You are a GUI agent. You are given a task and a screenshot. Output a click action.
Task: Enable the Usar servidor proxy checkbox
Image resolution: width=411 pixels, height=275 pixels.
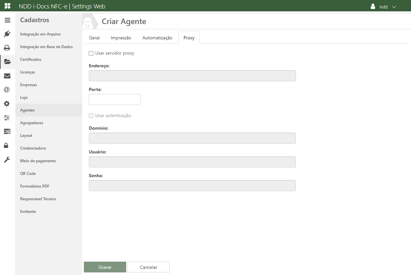pyautogui.click(x=91, y=53)
